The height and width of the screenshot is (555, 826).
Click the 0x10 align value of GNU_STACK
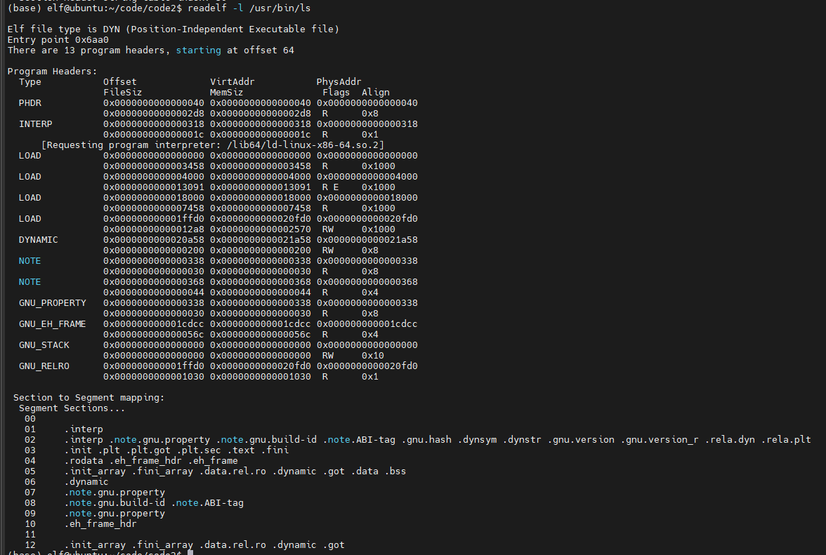(373, 356)
